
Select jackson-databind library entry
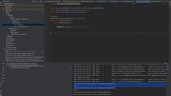26,61
